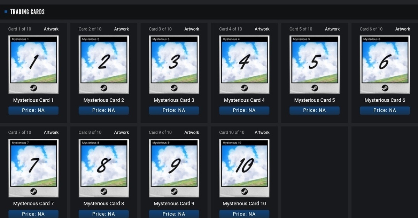Open Mysterious Card 4 thumbnail image
This screenshot has width=418, height=218.
[x=244, y=65]
